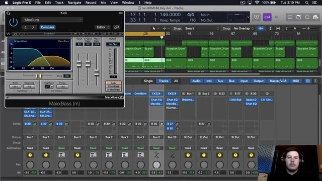This screenshot has width=322, height=181.
Task: Select Original Bass monitor mode
Action: [114, 89]
